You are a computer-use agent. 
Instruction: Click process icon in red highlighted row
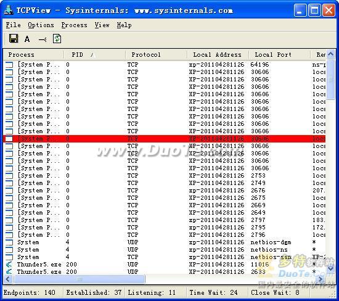click(9, 139)
